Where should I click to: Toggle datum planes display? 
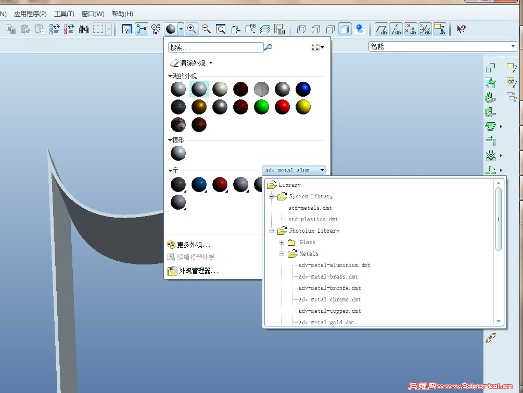click(x=381, y=29)
